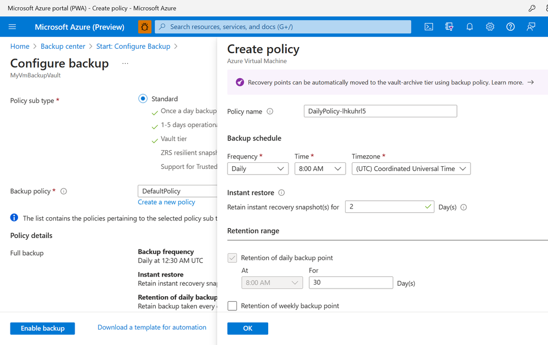Click Download a template for automation
This screenshot has height=345, width=548.
tap(152, 327)
